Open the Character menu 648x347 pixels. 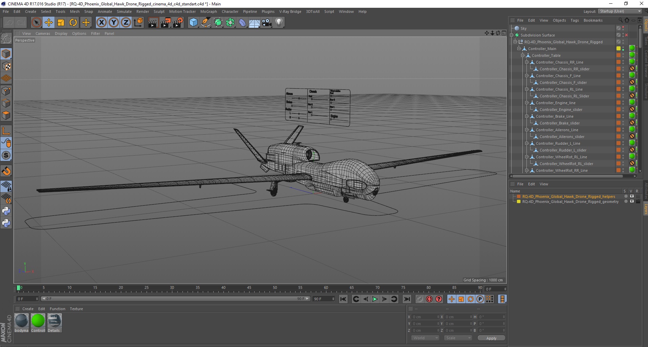pos(230,11)
